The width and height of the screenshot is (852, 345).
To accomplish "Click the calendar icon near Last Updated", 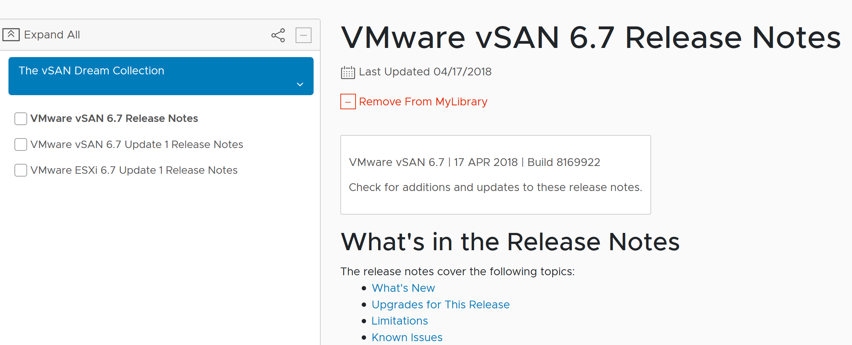I will 348,72.
